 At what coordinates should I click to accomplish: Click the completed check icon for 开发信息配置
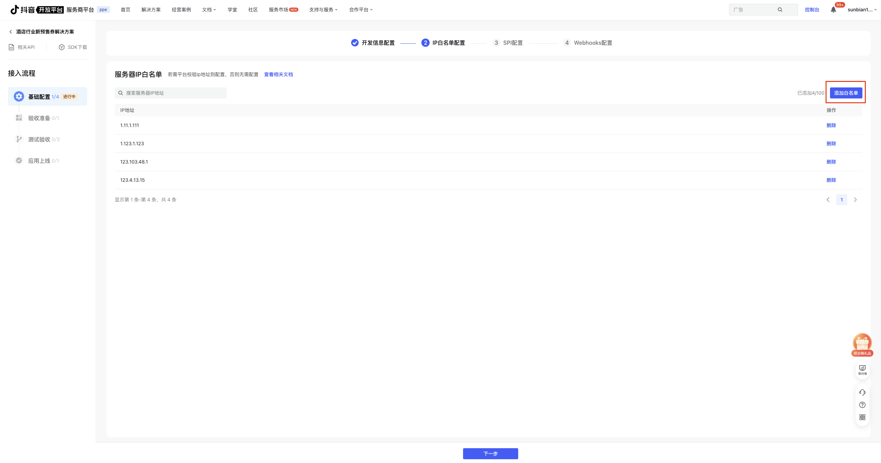point(355,43)
